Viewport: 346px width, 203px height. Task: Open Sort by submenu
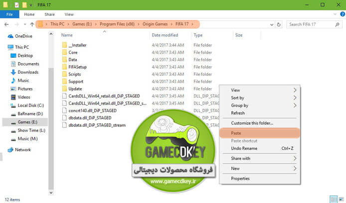pos(259,98)
